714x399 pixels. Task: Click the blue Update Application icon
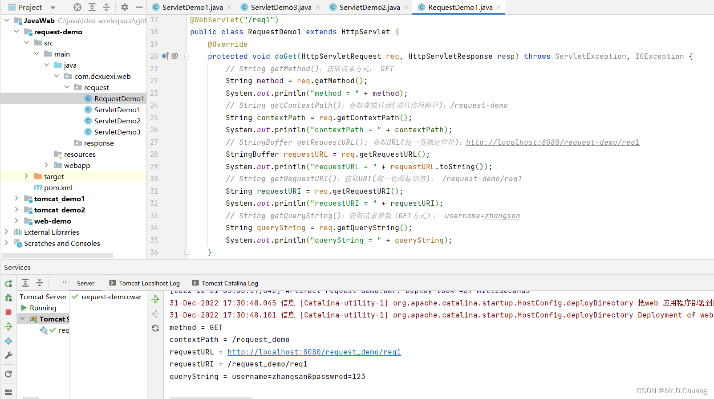pyautogui.click(x=8, y=341)
